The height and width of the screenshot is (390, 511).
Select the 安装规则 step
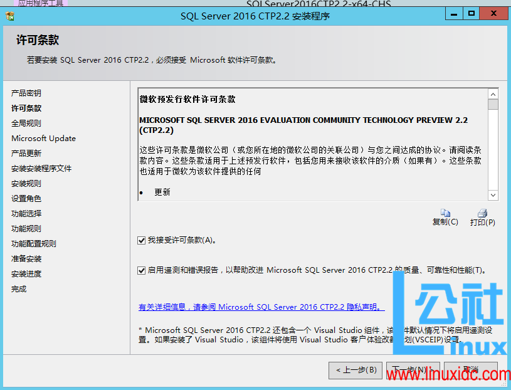[x=26, y=183]
